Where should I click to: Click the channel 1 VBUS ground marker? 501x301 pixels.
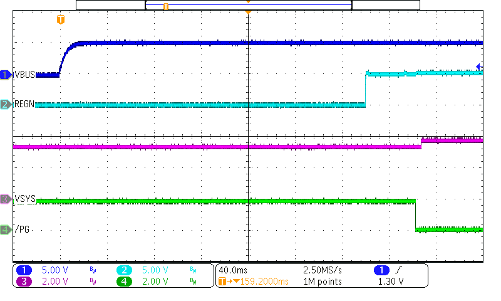pyautogui.click(x=6, y=75)
